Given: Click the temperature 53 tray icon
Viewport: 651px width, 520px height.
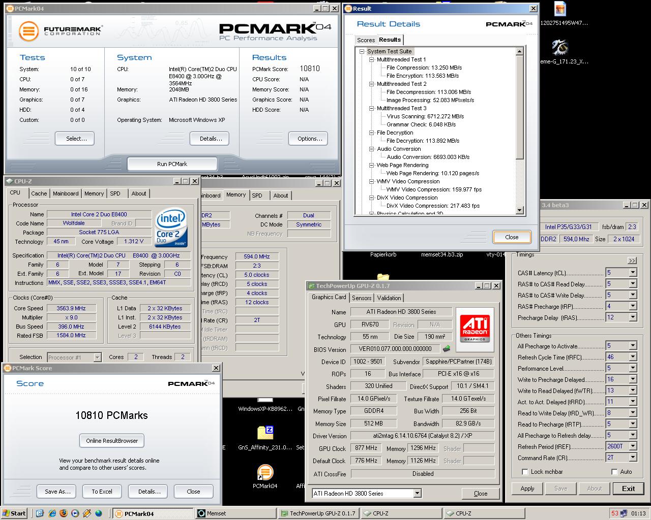Looking at the screenshot, I should pyautogui.click(x=615, y=513).
